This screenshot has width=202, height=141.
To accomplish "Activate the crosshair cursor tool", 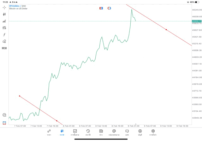I will 4,7.
